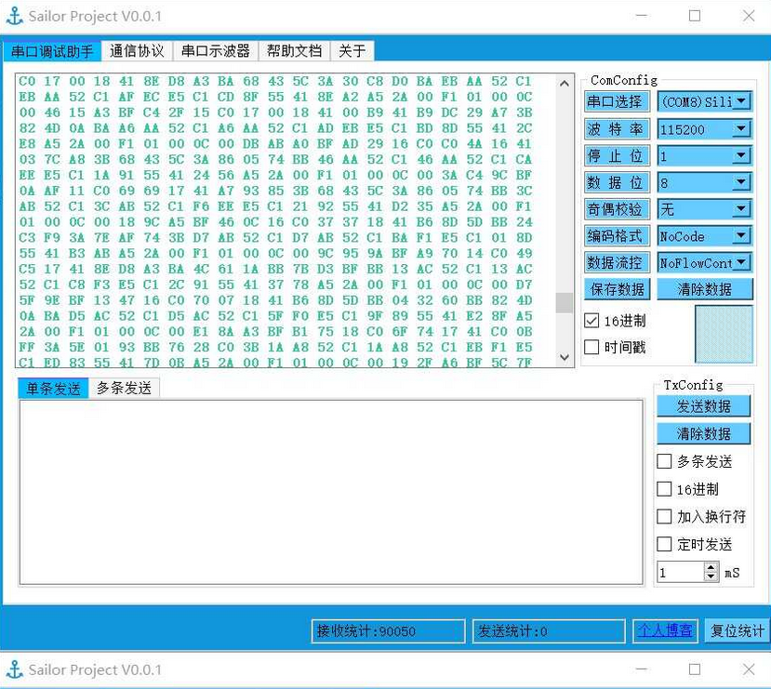This screenshot has height=689, width=771.
Task: Enable the 多条发送 checkbox in TxConfig
Action: 664,460
